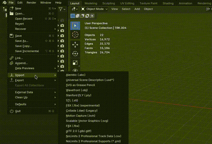Toggle the Intersect selection mode
212x144 pixels.
click(x=92, y=16)
